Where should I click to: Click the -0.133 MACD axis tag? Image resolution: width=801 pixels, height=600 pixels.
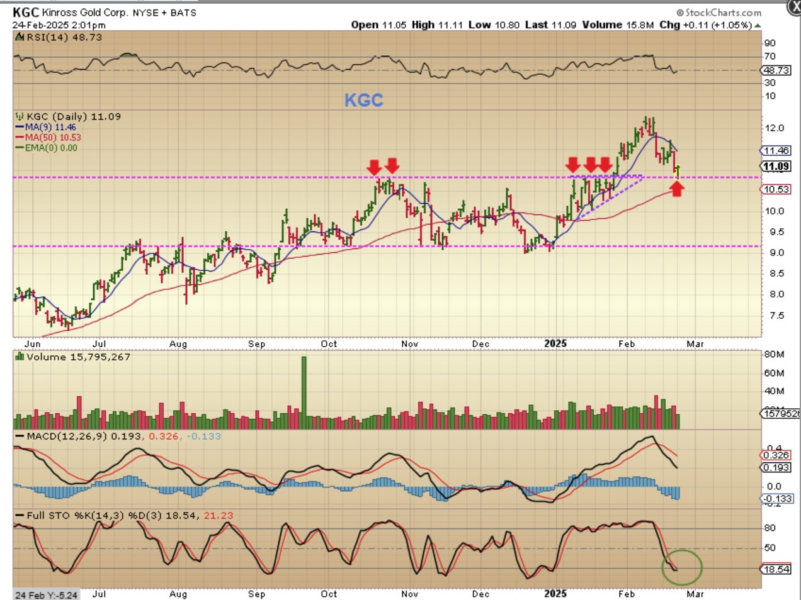[x=776, y=499]
